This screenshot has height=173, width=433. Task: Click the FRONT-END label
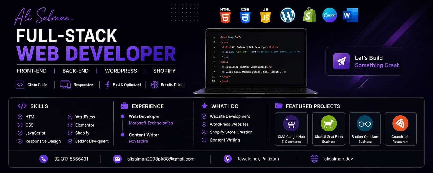(32, 71)
